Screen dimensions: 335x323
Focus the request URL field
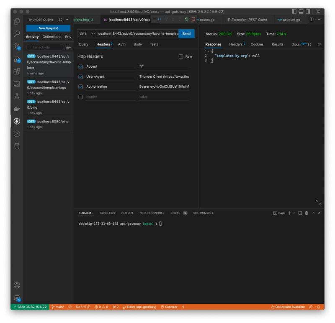coord(137,34)
